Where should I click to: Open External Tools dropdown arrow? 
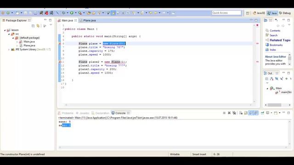[x=84, y=13]
